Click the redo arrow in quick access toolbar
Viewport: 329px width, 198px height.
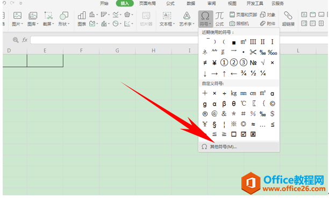click(12, 3)
